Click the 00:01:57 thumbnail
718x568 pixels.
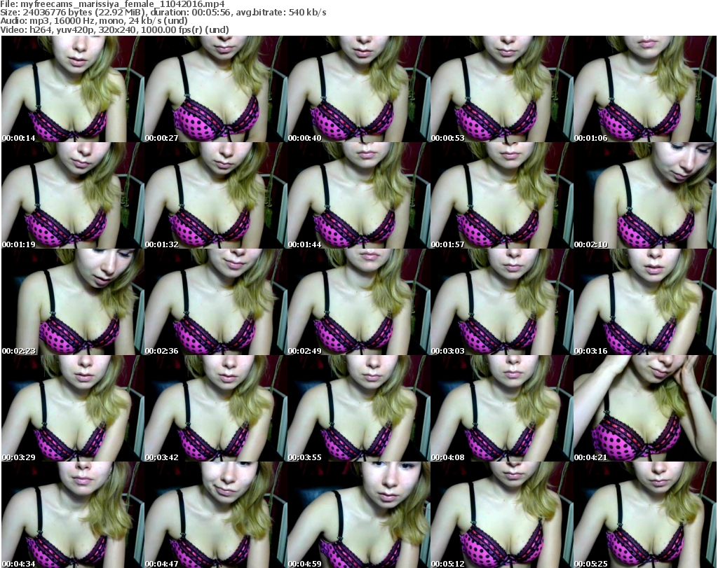pyautogui.click(x=502, y=195)
